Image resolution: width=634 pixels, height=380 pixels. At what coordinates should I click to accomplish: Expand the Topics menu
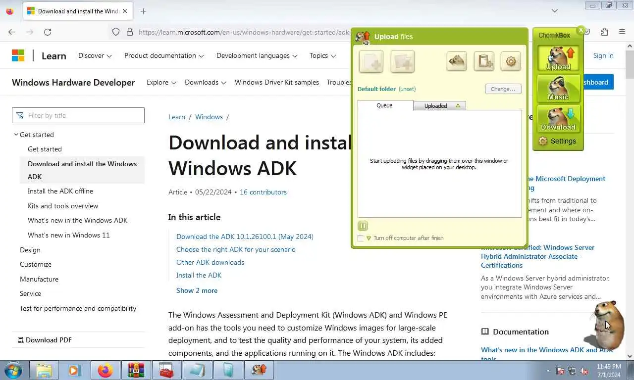322,55
